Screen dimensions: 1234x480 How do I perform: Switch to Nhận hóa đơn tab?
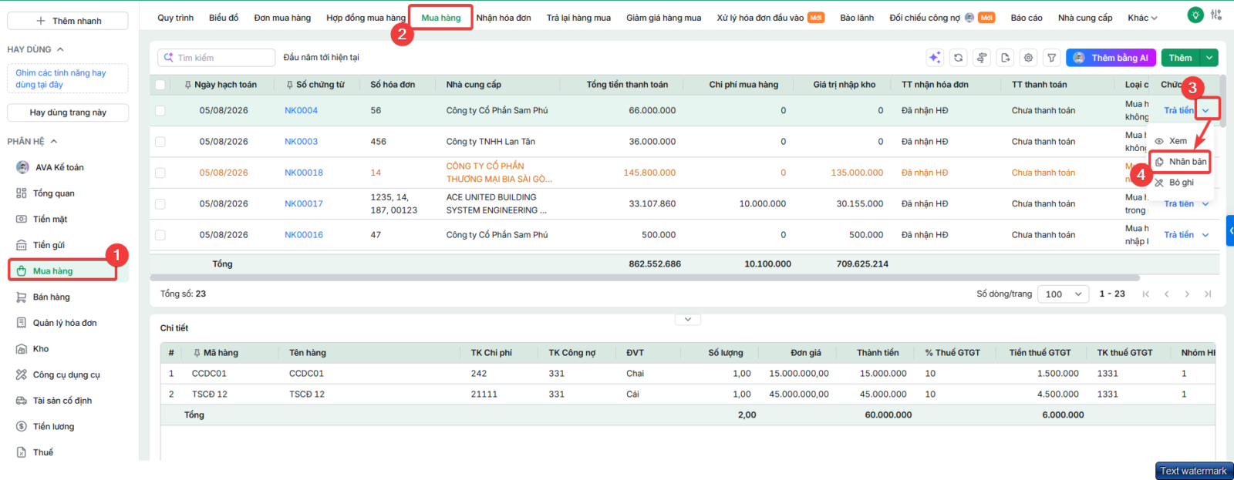tap(504, 18)
